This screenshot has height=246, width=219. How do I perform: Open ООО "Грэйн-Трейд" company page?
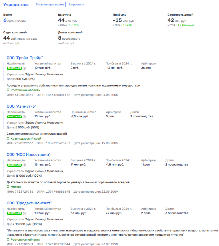point(25,58)
